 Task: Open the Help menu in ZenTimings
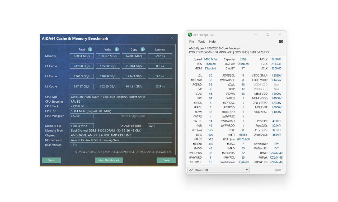click(212, 42)
